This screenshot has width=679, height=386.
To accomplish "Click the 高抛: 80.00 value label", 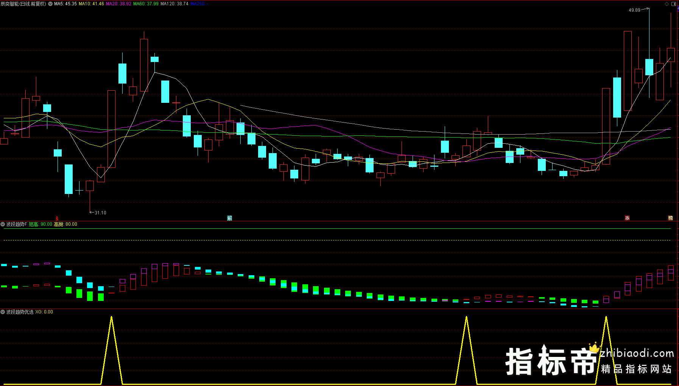I will point(65,224).
